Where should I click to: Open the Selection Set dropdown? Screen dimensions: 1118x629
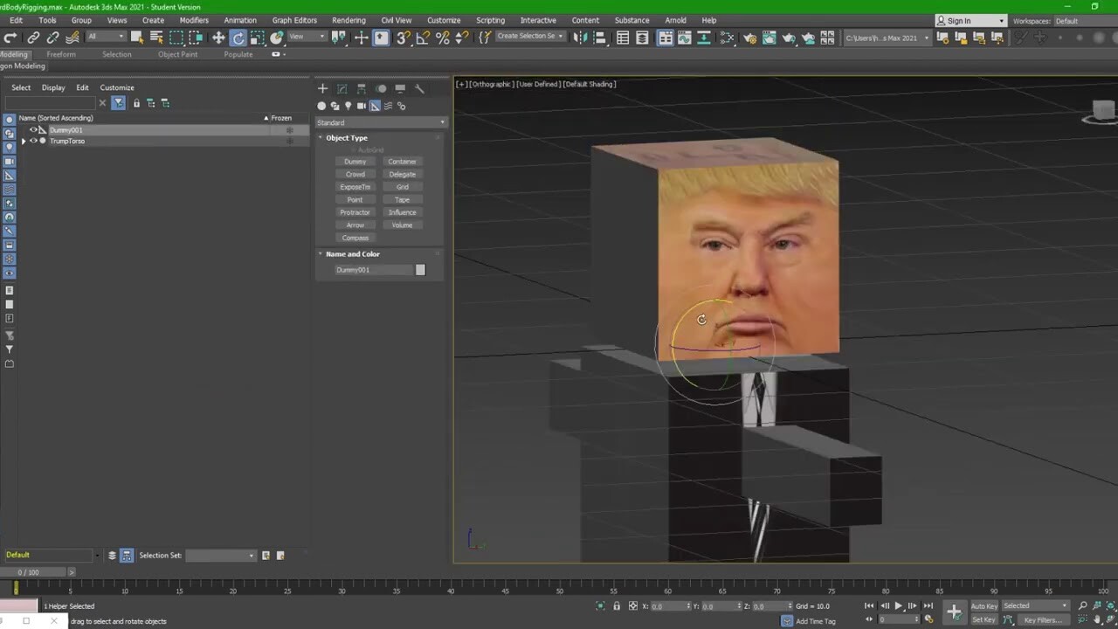coord(218,555)
